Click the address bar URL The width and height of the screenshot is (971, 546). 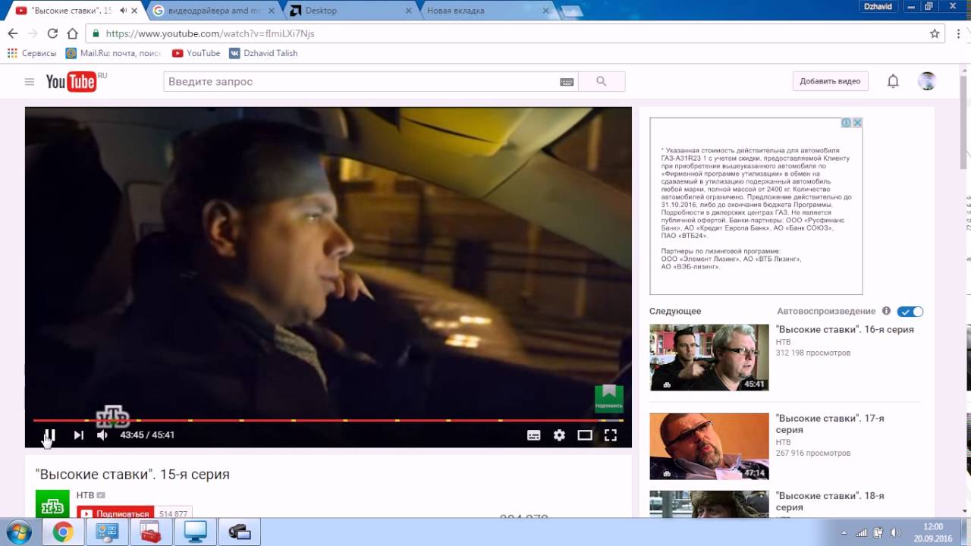pos(210,33)
